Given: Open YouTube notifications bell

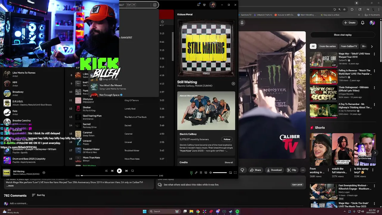Looking at the screenshot, I should pyautogui.click(x=363, y=23).
